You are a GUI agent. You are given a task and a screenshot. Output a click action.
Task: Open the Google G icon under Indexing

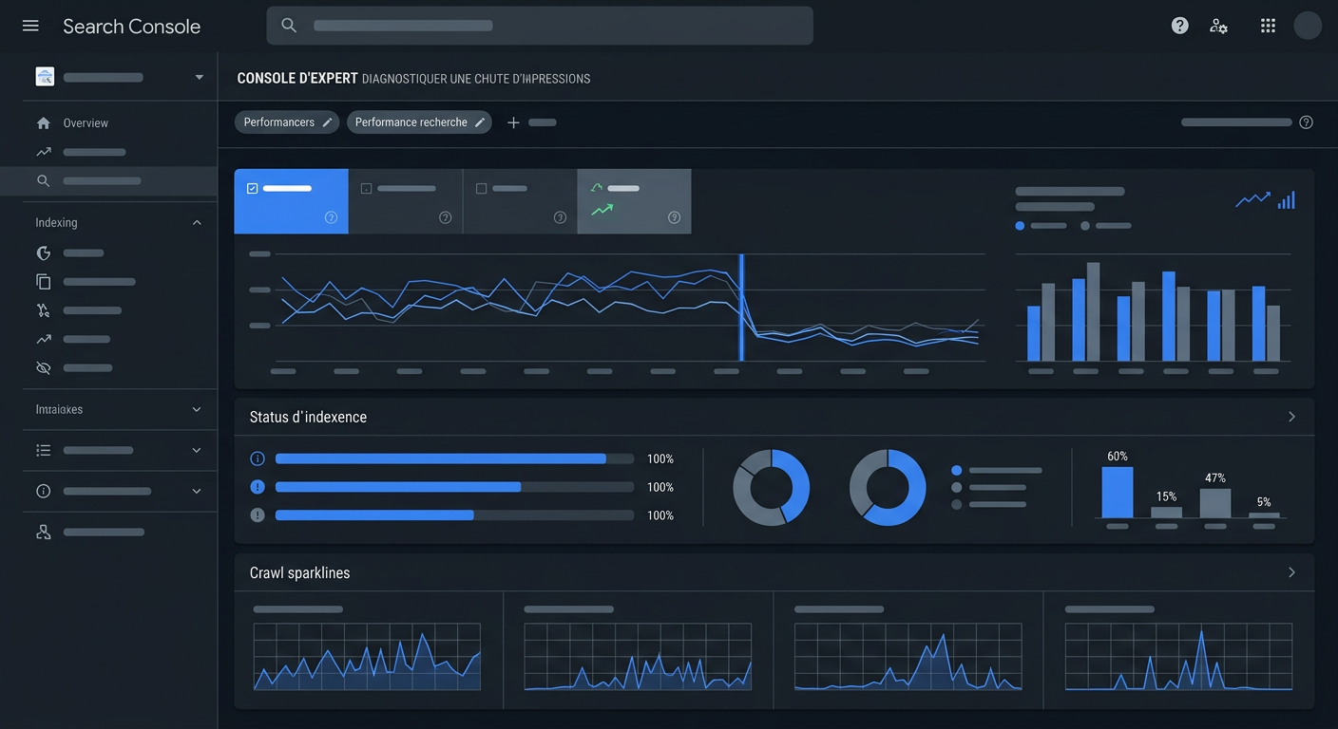(43, 252)
